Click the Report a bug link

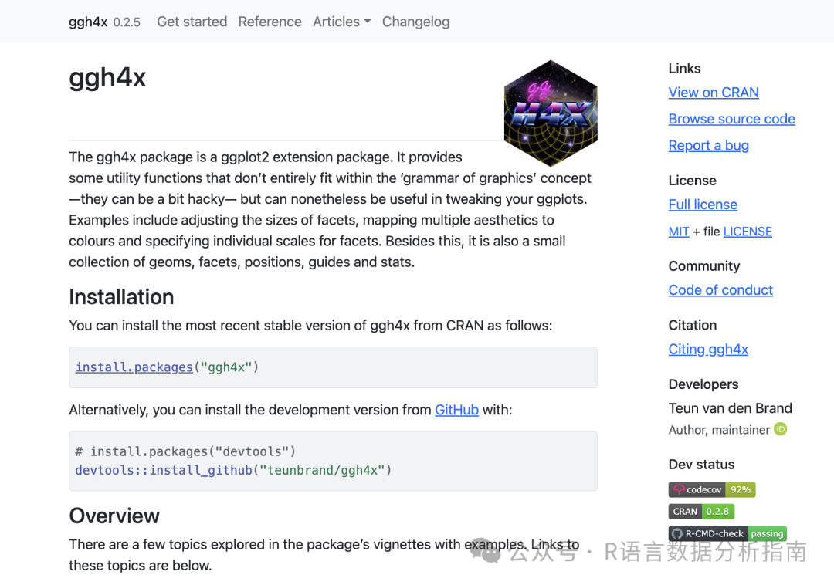(708, 145)
